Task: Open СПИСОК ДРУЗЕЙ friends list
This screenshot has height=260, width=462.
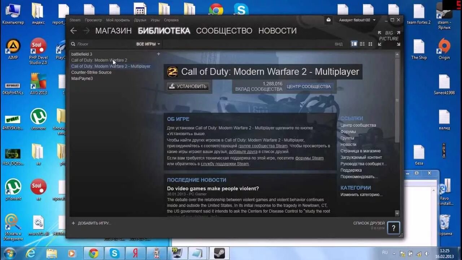Action: click(x=369, y=223)
